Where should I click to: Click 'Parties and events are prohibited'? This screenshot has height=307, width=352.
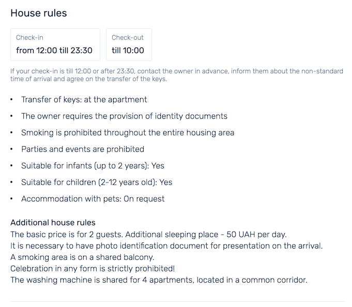pos(83,149)
